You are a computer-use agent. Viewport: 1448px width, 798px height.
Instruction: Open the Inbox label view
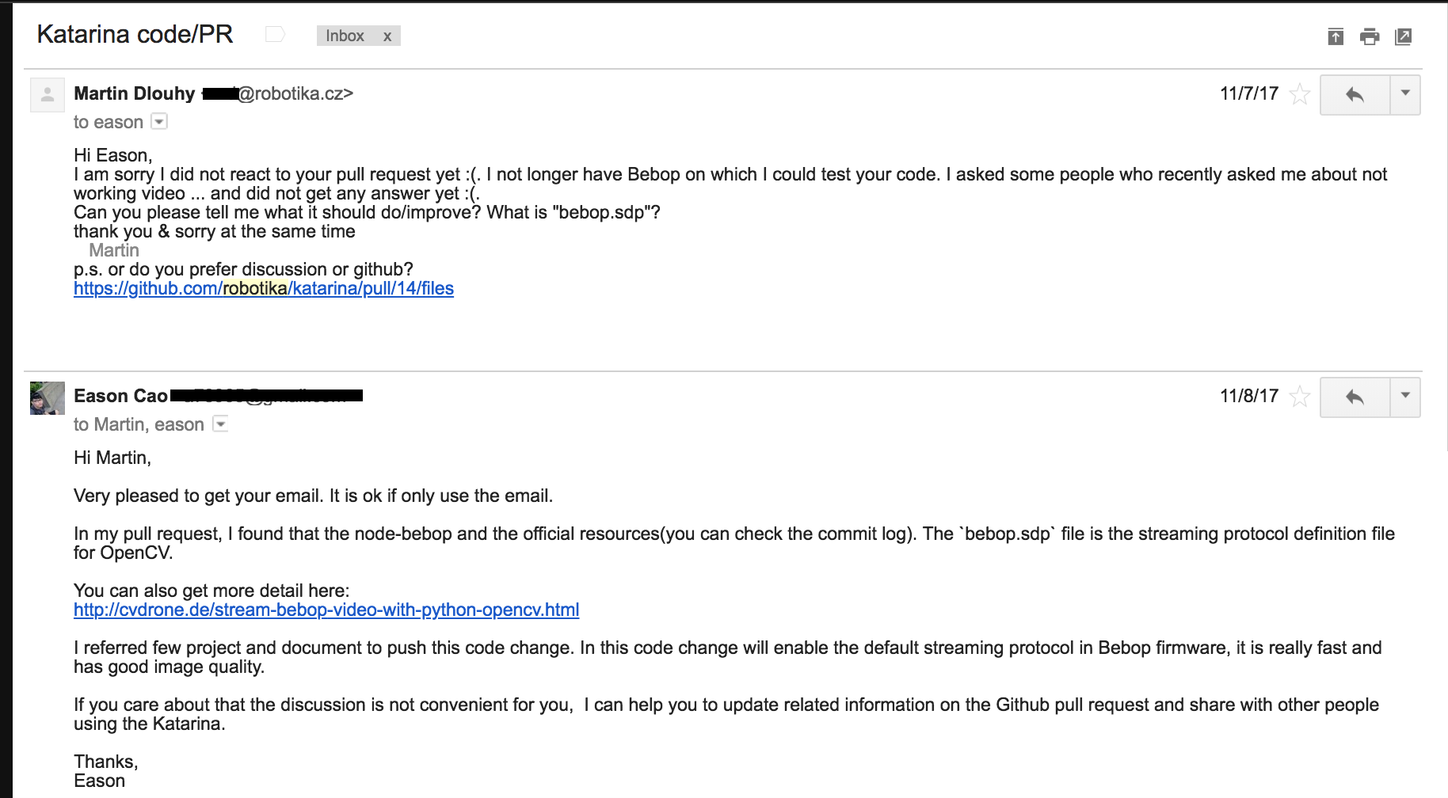pyautogui.click(x=344, y=36)
